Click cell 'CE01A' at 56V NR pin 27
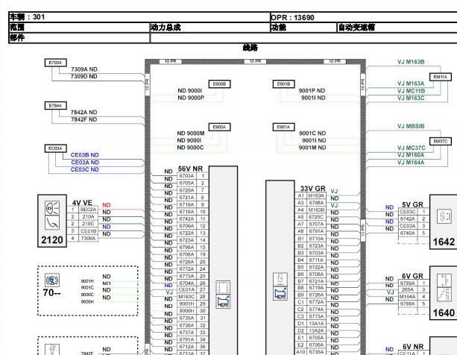The image size is (457, 355). click(186, 289)
